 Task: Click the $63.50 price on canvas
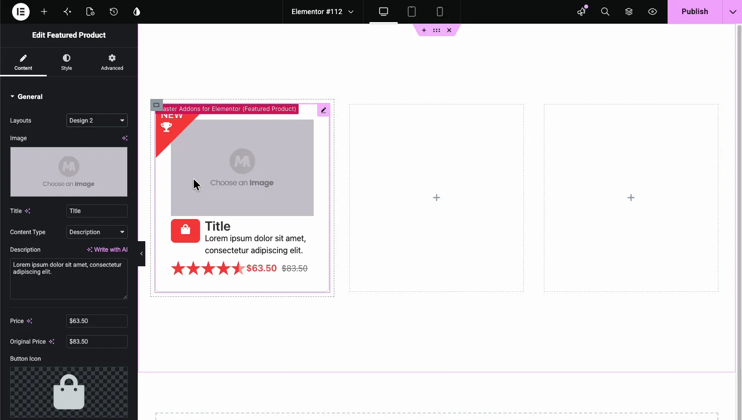261,268
